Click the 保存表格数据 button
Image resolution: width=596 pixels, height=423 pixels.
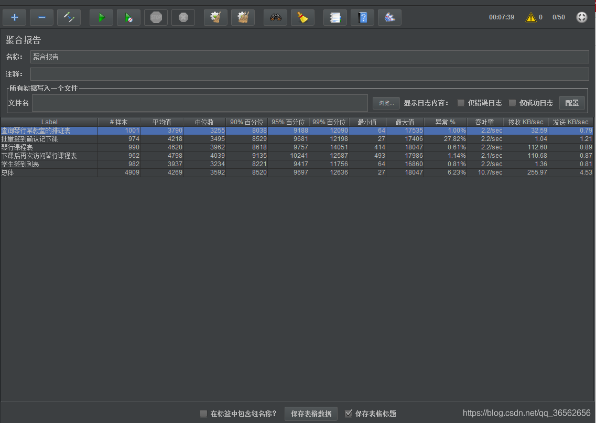pos(311,414)
